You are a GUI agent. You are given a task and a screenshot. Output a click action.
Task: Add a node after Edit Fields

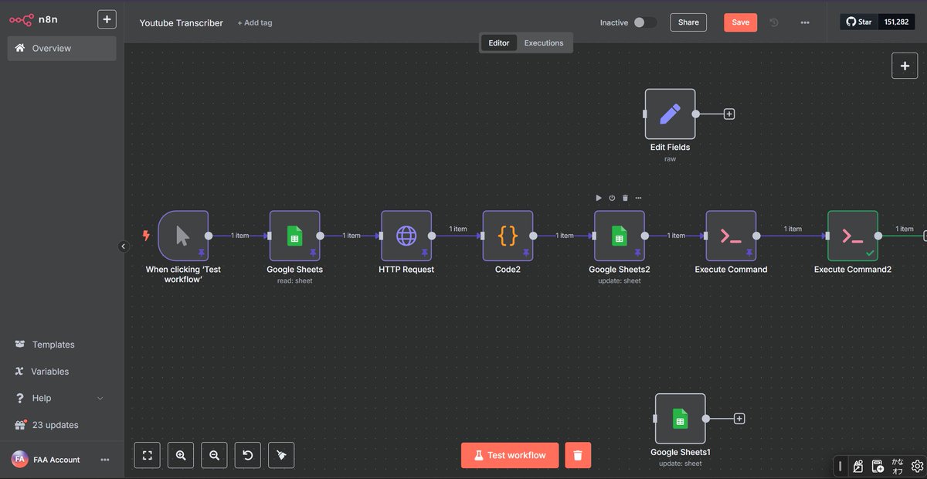click(x=729, y=114)
